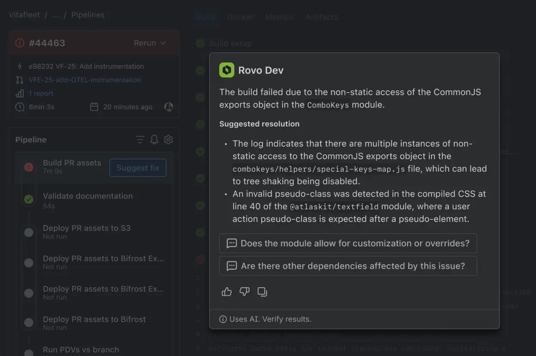Open pipeline settings gear icon
This screenshot has height=356, width=536.
point(168,140)
